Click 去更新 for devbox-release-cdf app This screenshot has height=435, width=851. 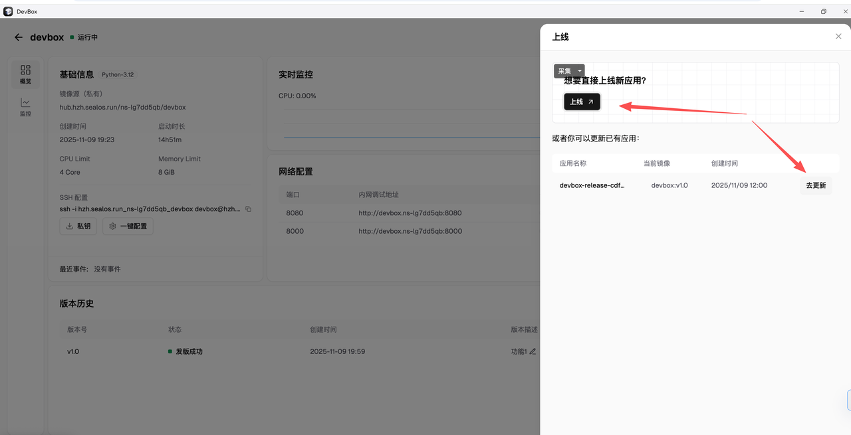tap(816, 185)
